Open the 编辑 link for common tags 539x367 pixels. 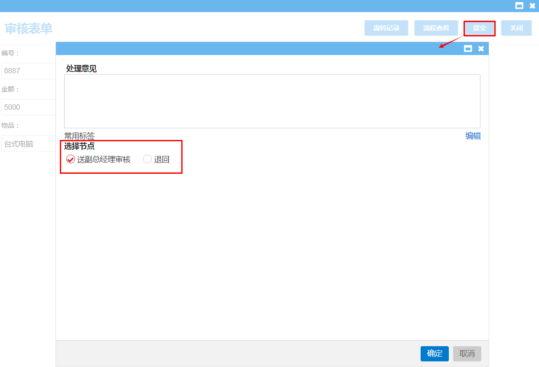(473, 136)
